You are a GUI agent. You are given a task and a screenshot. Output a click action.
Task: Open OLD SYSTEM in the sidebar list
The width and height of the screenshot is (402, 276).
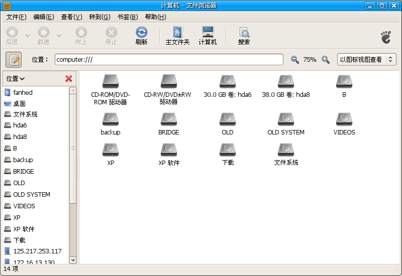click(36, 195)
